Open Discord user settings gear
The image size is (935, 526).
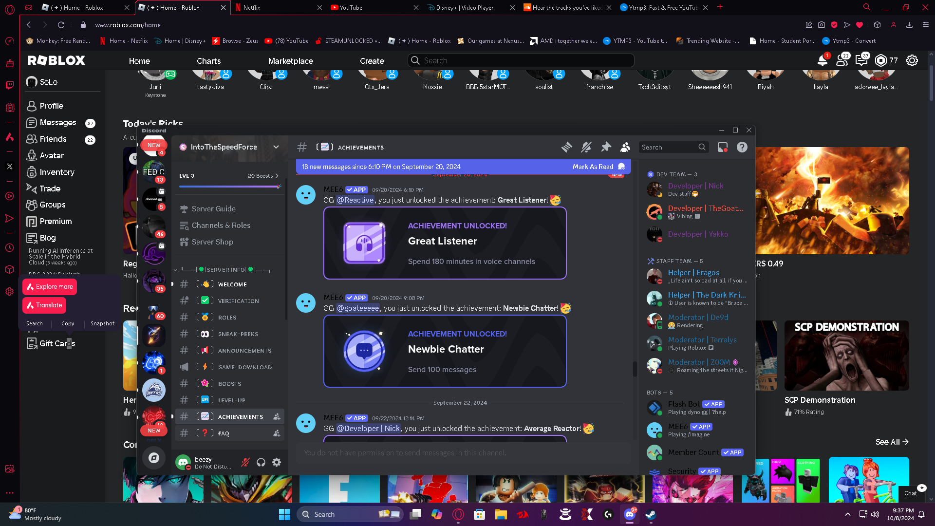[x=277, y=462]
